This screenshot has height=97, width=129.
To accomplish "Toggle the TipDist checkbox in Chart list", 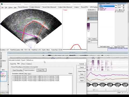I will pyautogui.click(x=99, y=7).
